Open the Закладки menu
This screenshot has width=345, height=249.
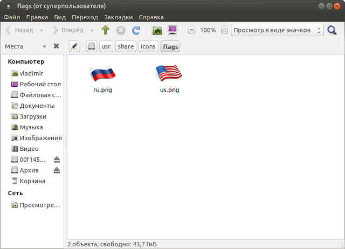tap(119, 17)
